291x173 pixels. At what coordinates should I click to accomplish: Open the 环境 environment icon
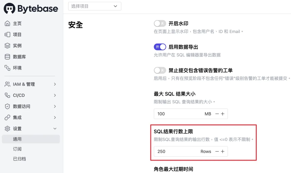point(8,68)
